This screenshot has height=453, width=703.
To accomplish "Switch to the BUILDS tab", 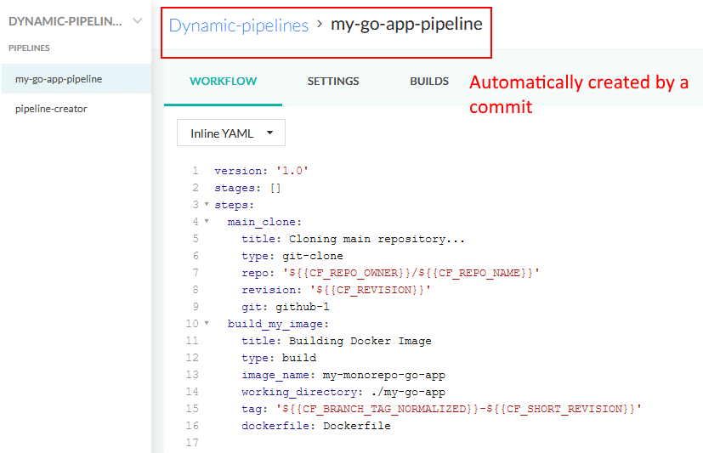I will tap(429, 82).
